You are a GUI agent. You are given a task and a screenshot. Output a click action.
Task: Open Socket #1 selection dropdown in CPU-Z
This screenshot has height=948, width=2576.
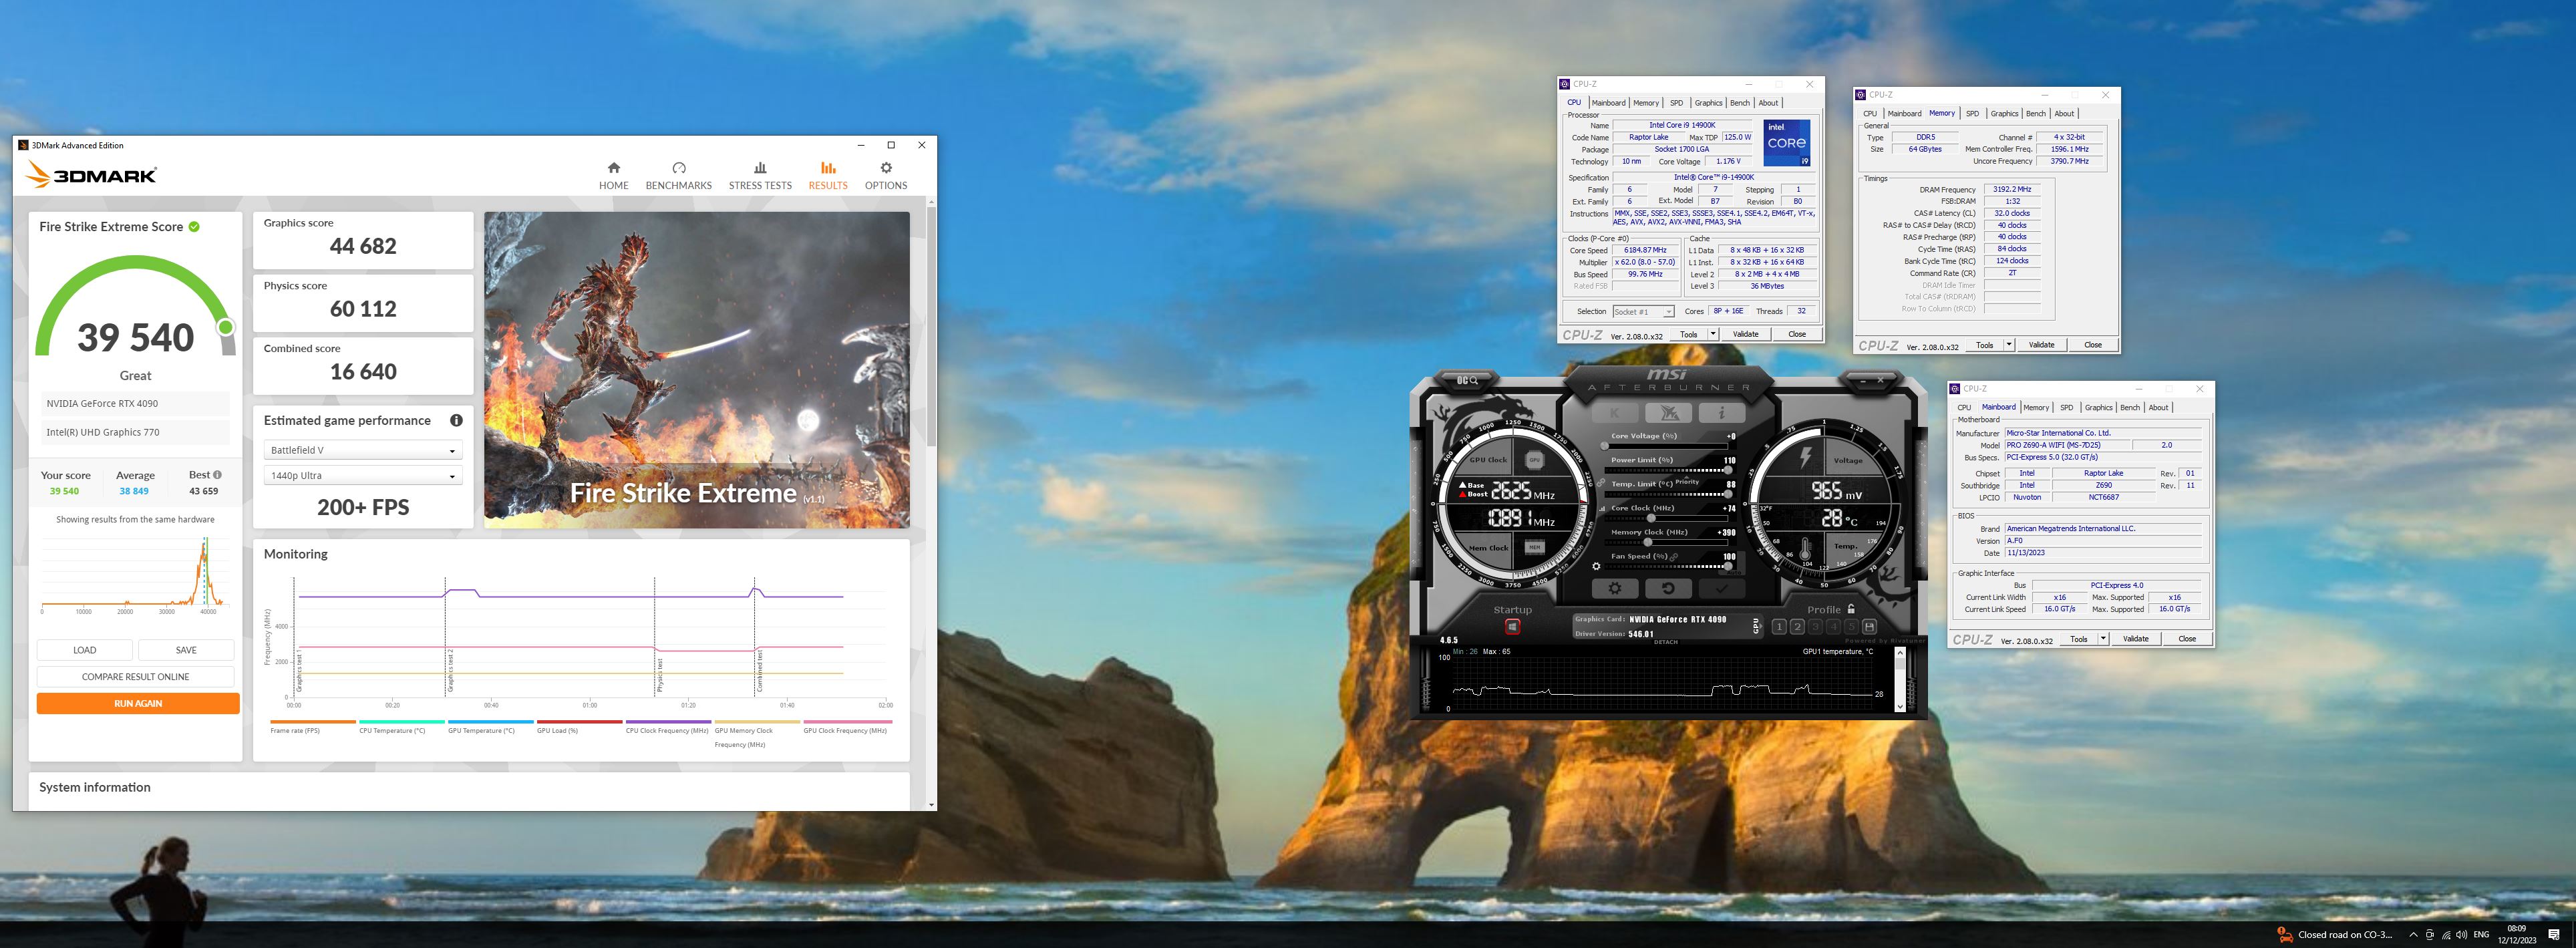coord(1643,312)
